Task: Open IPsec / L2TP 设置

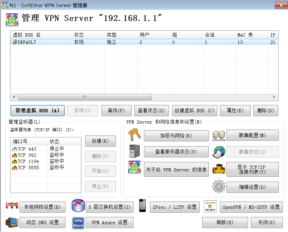Action: [x=175, y=207]
